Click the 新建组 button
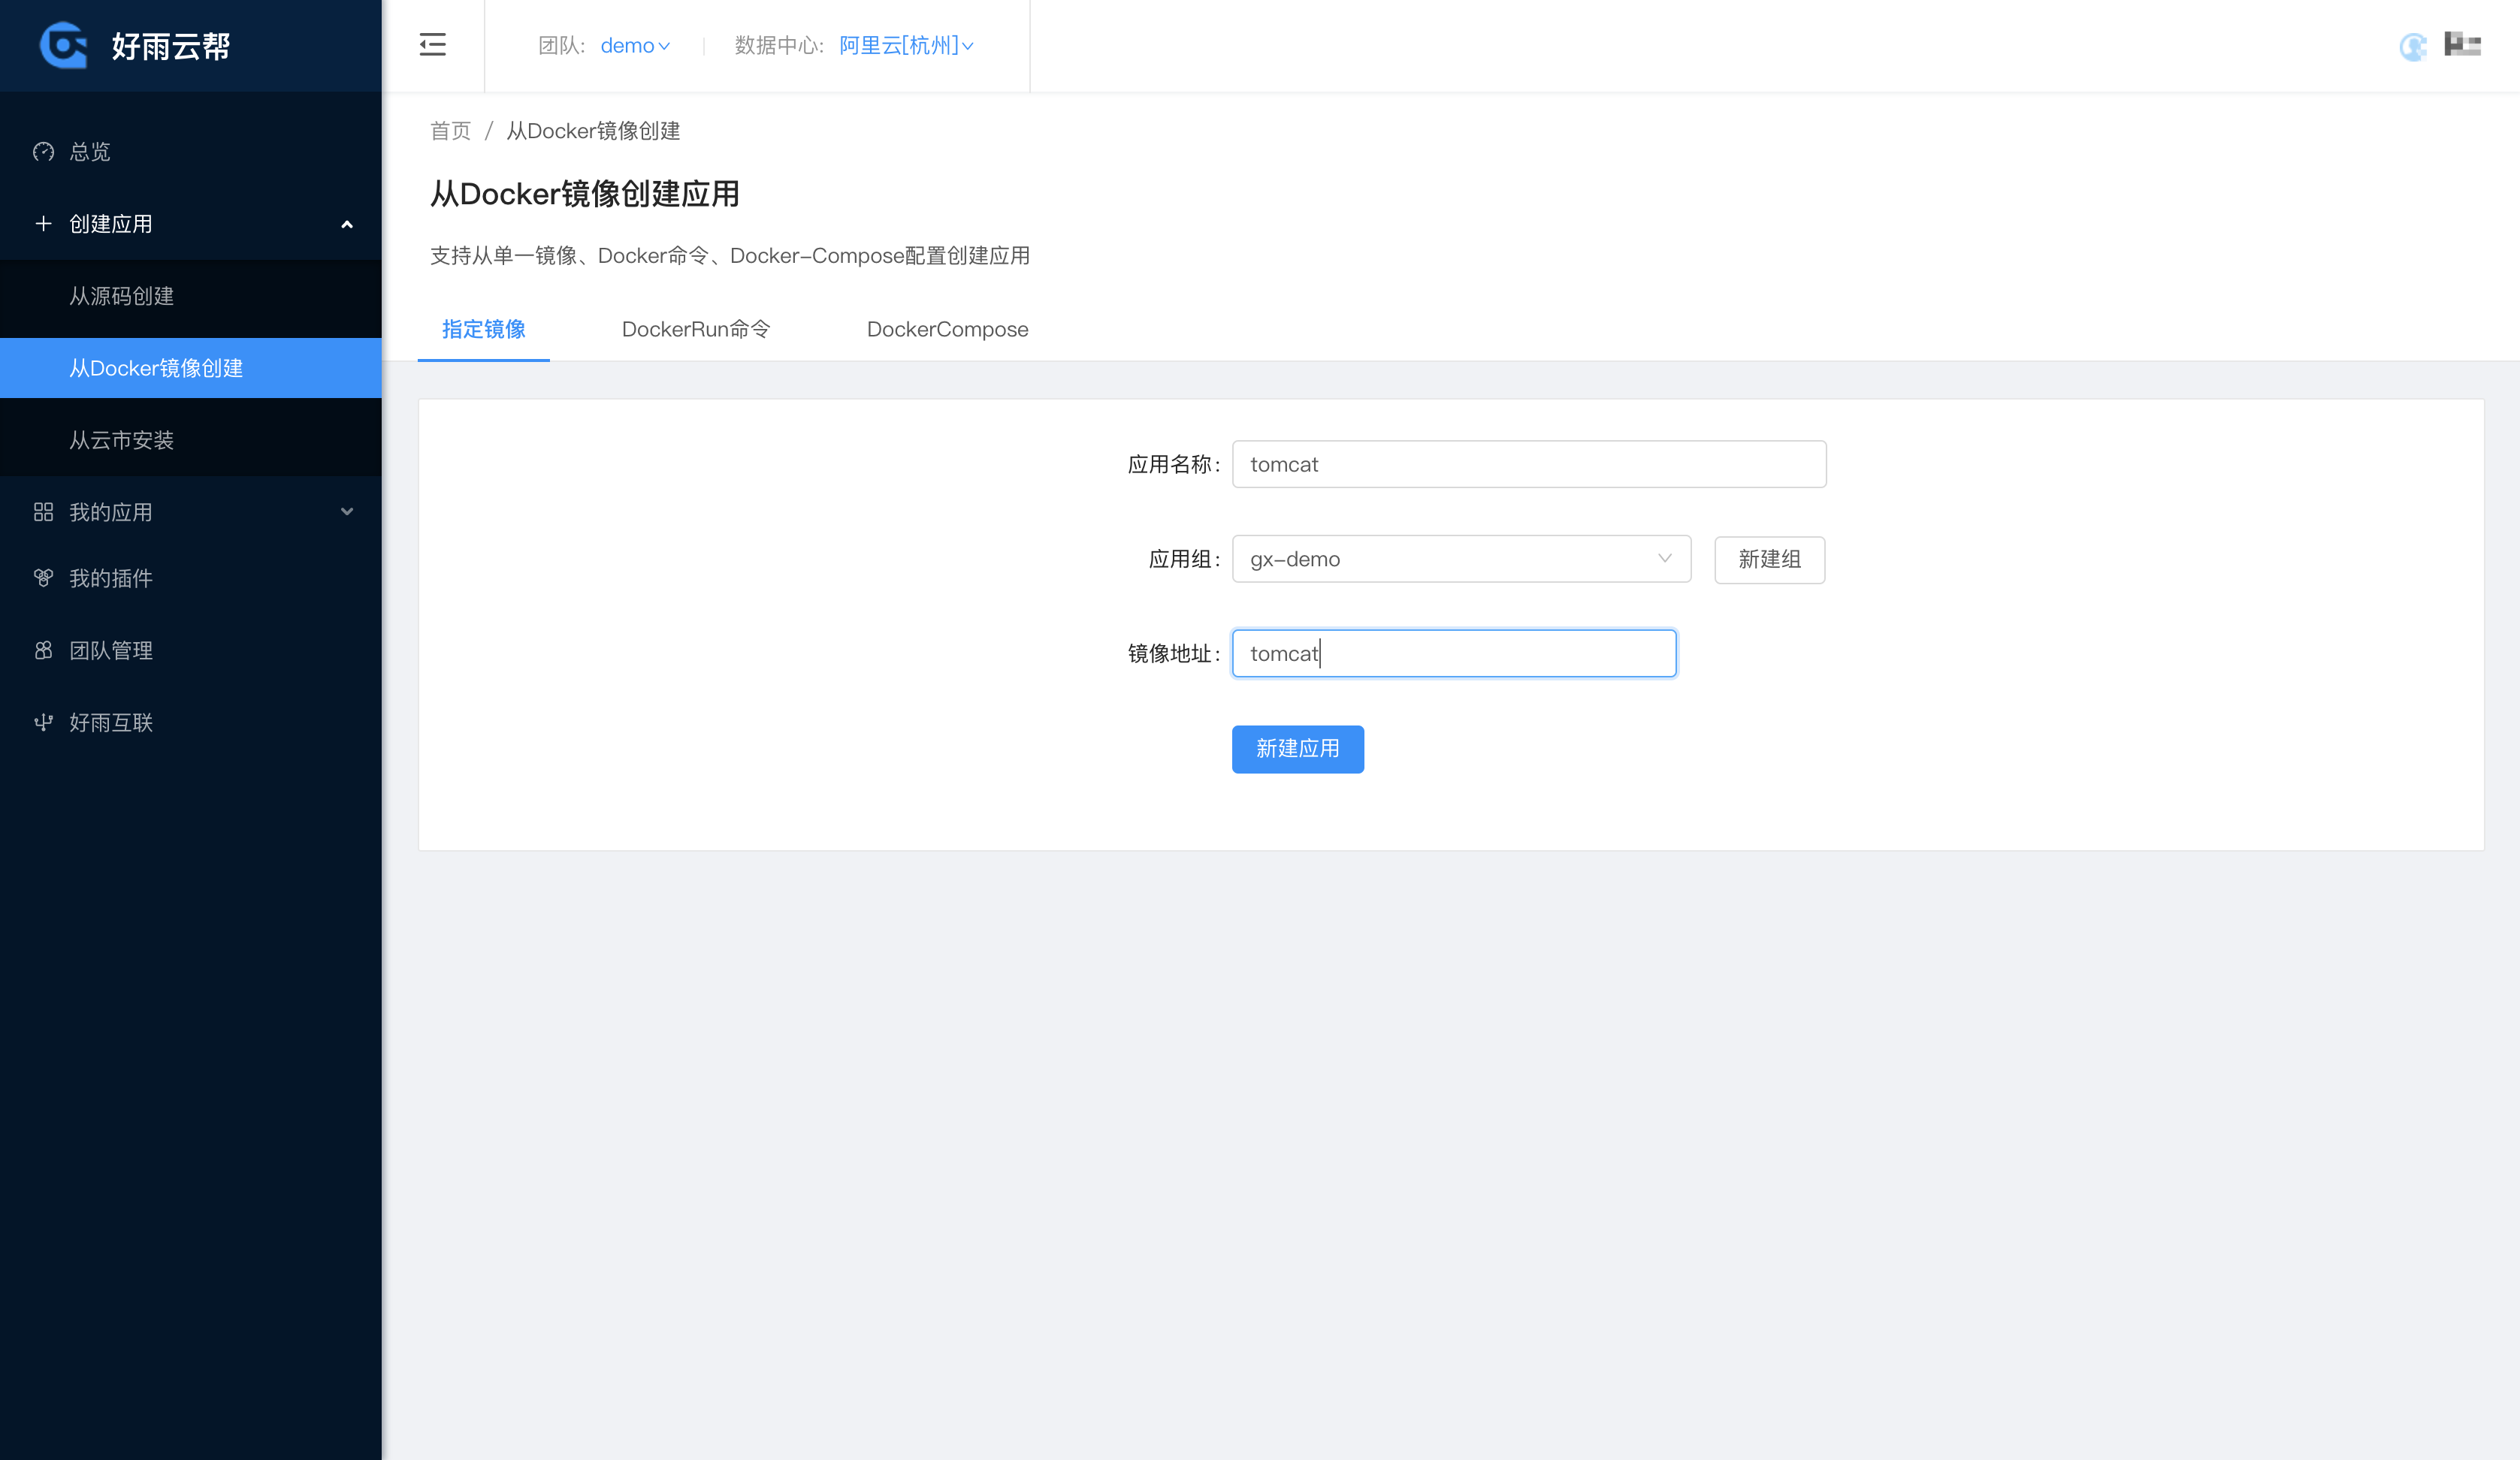Screen dimensions: 2520x1460 coord(1769,560)
